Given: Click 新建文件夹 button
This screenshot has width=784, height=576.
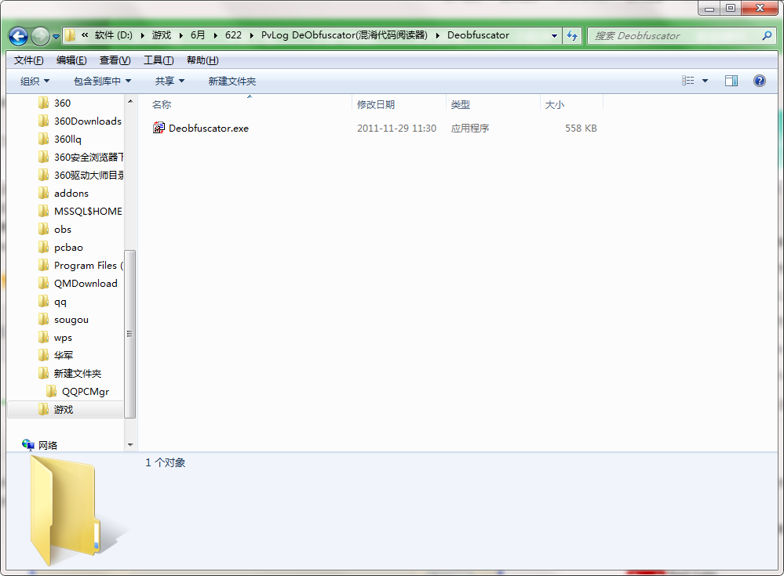Looking at the screenshot, I should (x=232, y=81).
